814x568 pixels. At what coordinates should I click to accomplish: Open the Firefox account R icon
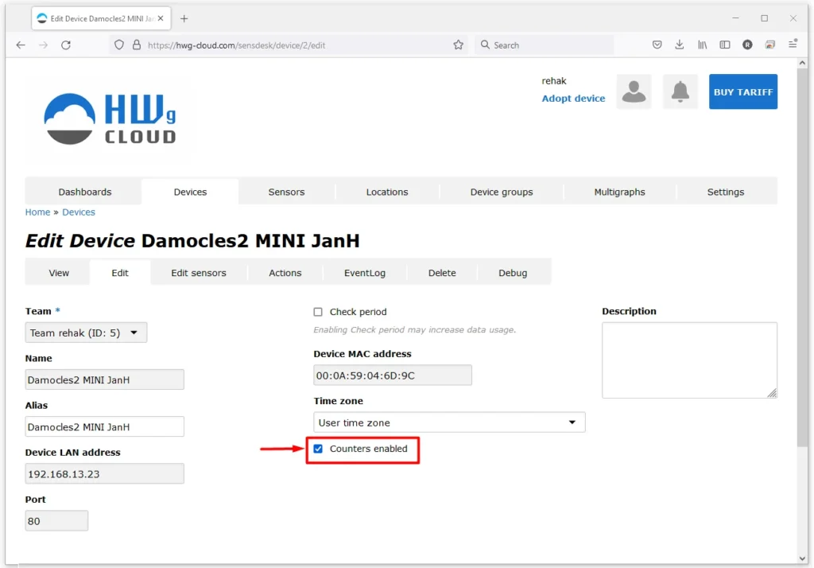[x=747, y=45]
